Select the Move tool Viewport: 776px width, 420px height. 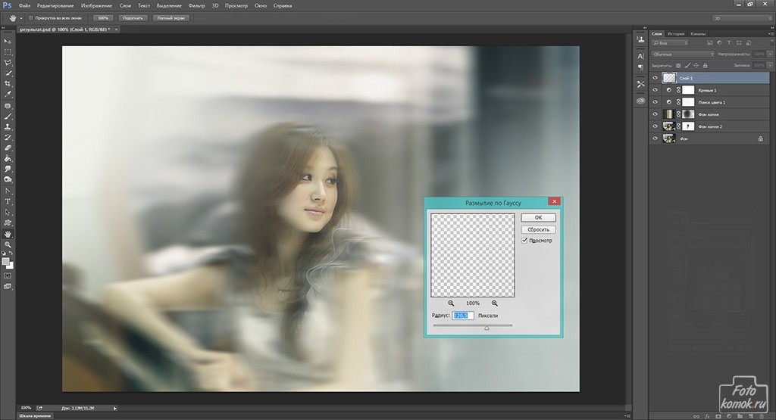(x=8, y=42)
